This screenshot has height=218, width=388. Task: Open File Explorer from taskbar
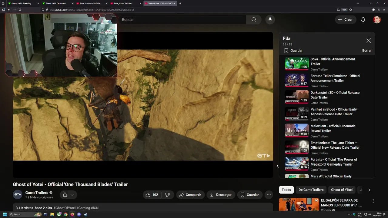point(52,214)
